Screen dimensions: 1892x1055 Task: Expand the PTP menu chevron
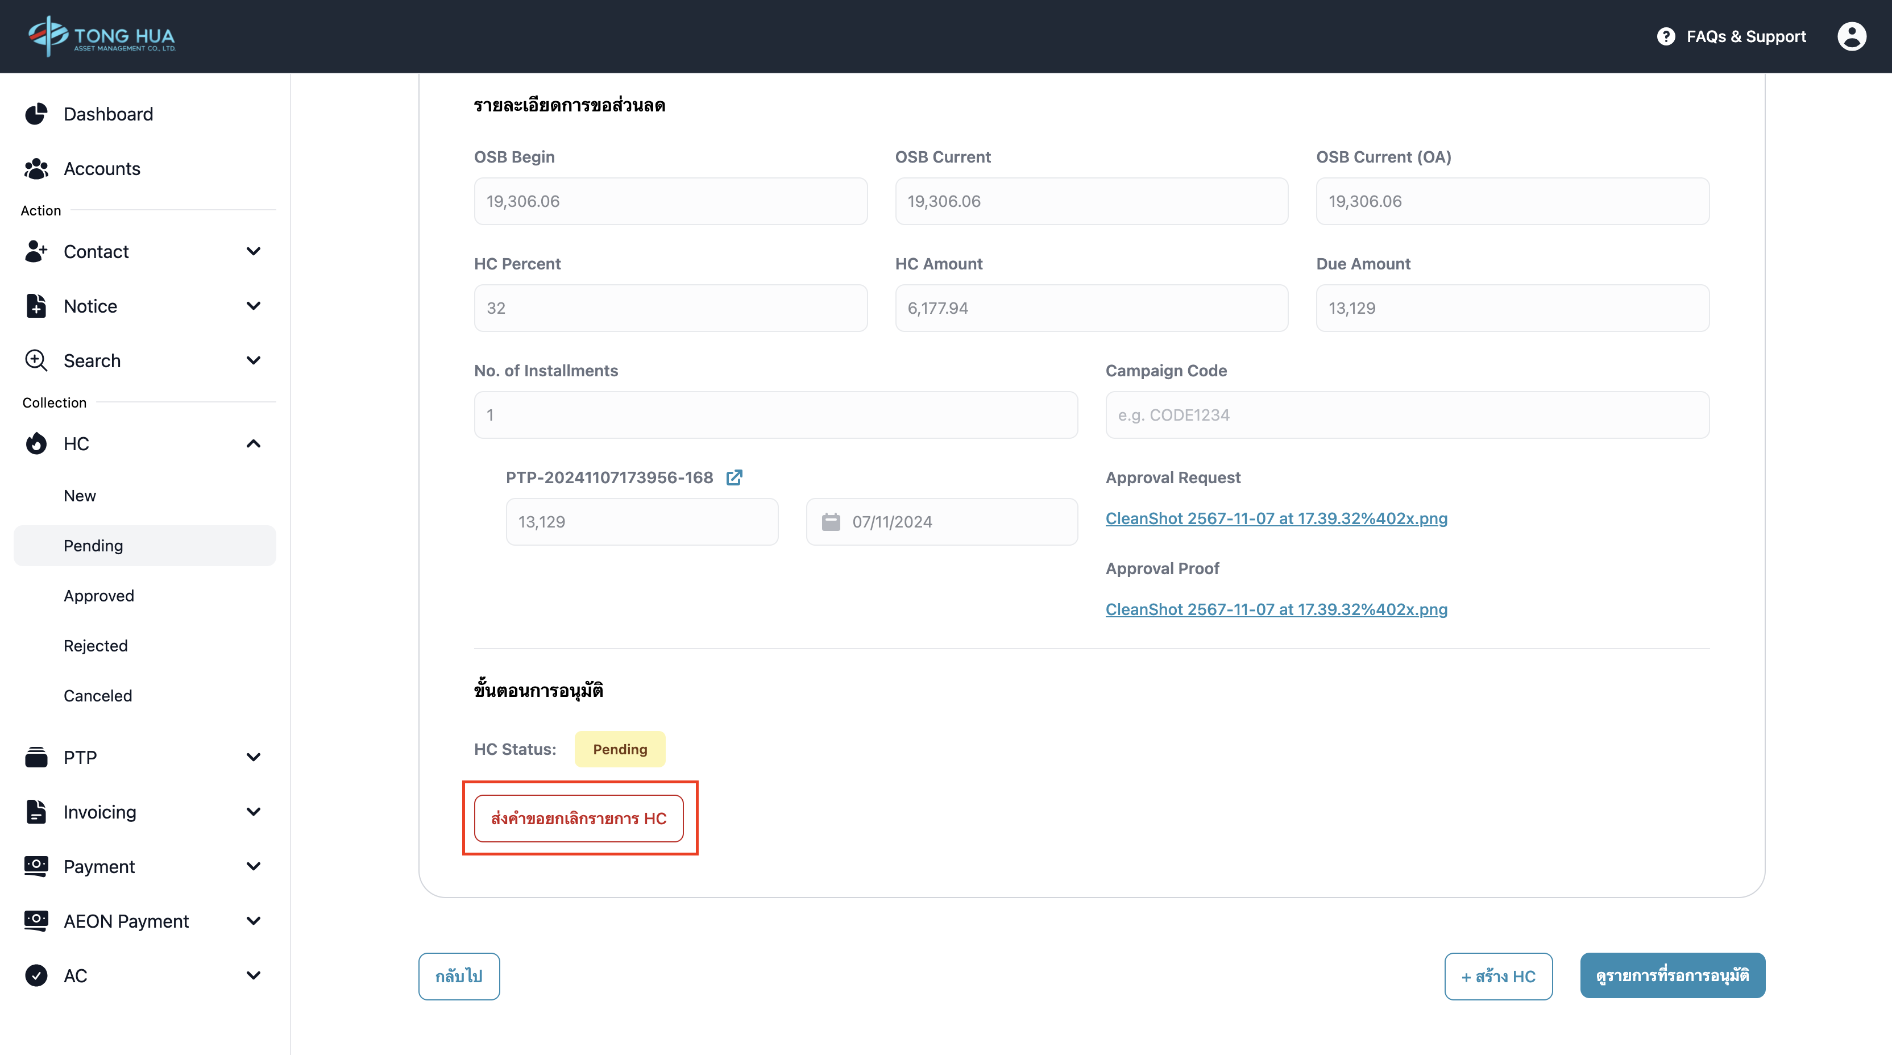pyautogui.click(x=254, y=757)
